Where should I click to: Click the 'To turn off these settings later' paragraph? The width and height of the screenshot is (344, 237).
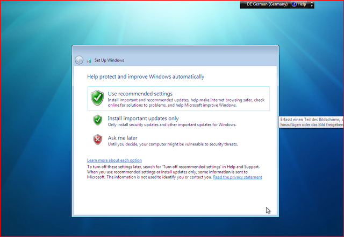coord(174,172)
